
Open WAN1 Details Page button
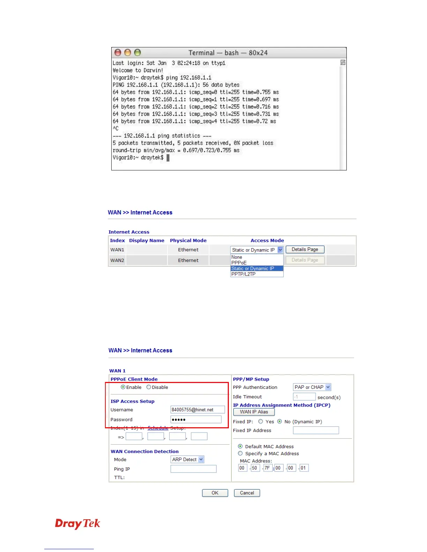pos(305,250)
